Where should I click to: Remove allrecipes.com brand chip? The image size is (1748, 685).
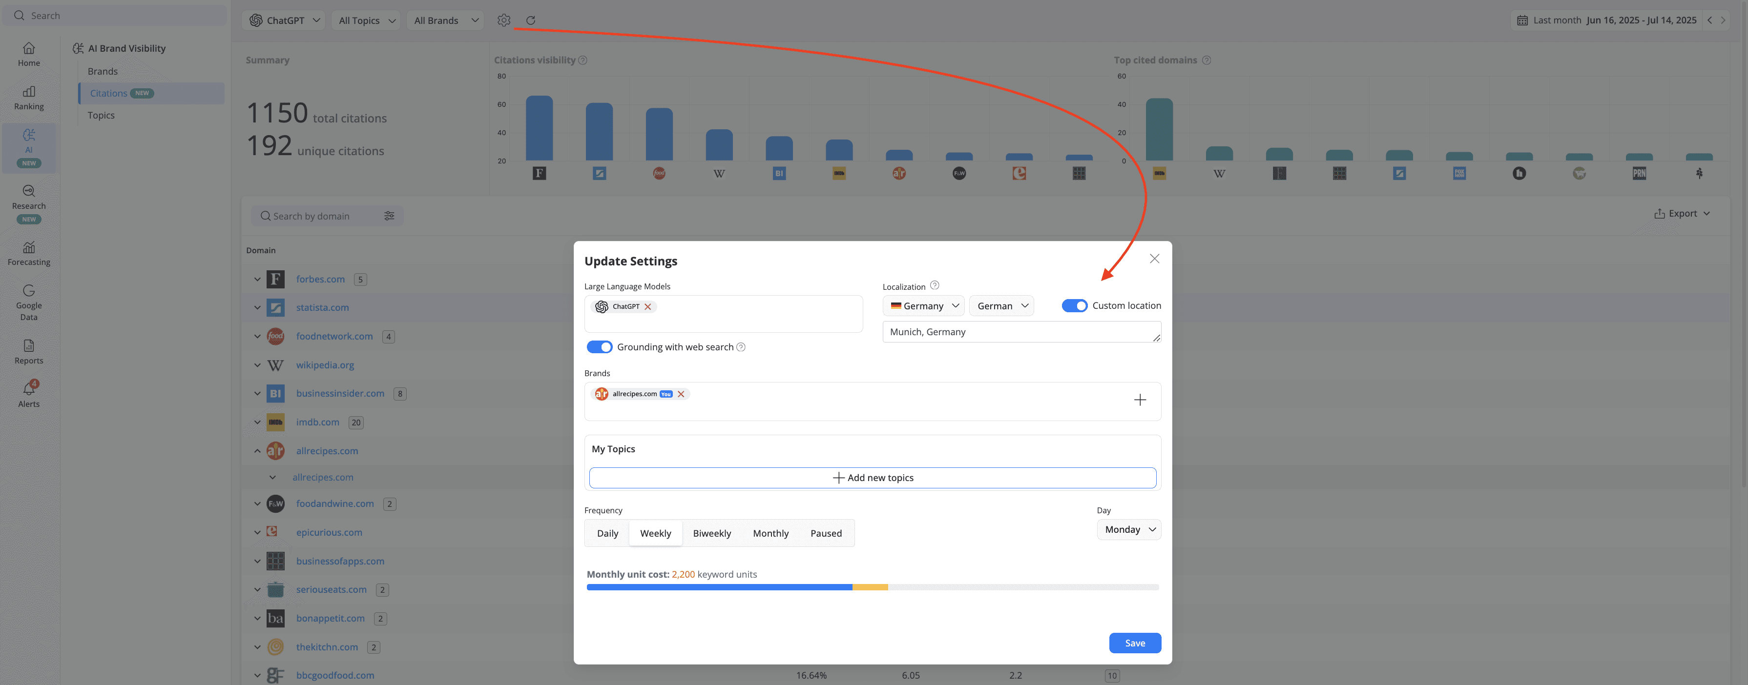(681, 394)
